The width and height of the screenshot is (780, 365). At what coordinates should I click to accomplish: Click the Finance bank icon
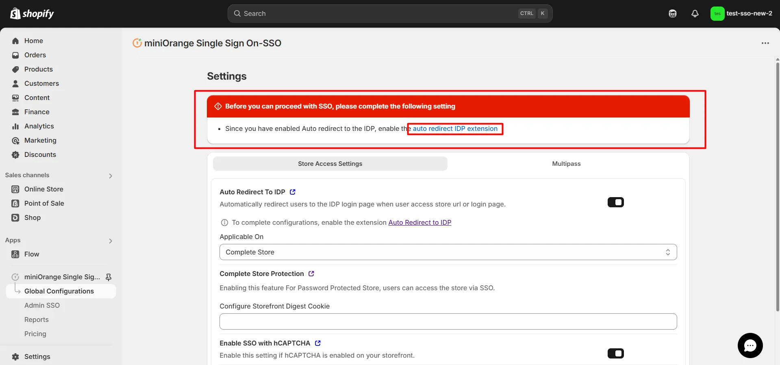15,112
